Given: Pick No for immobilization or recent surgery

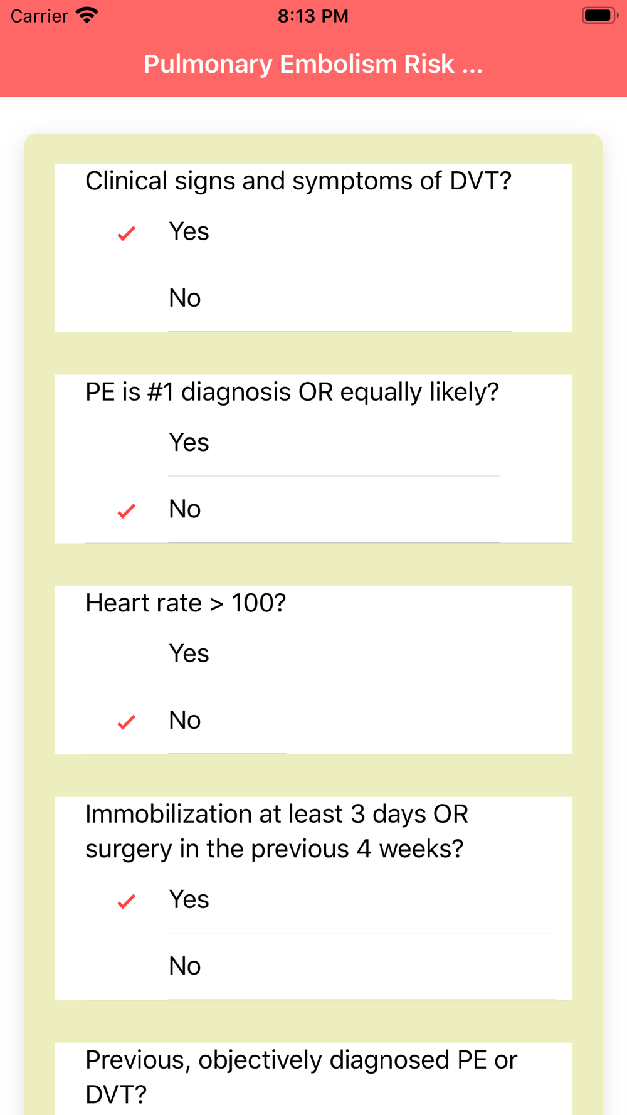Looking at the screenshot, I should pyautogui.click(x=321, y=966).
